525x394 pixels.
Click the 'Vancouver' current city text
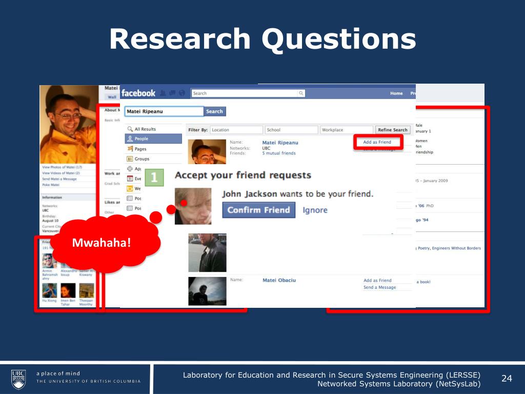51,231
